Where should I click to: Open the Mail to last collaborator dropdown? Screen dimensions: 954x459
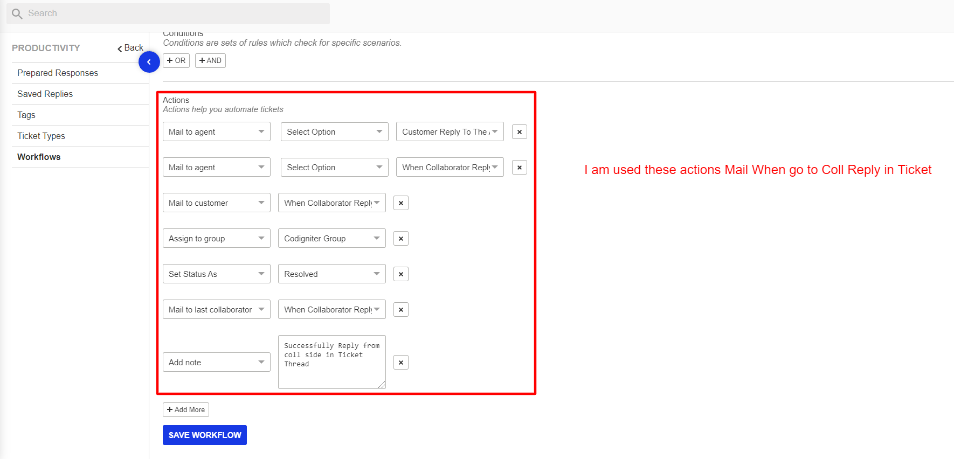[x=216, y=310]
